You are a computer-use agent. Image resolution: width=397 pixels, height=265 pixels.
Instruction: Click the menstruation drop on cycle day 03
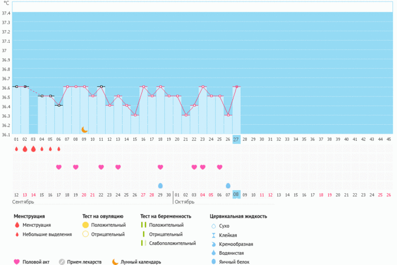coord(34,149)
